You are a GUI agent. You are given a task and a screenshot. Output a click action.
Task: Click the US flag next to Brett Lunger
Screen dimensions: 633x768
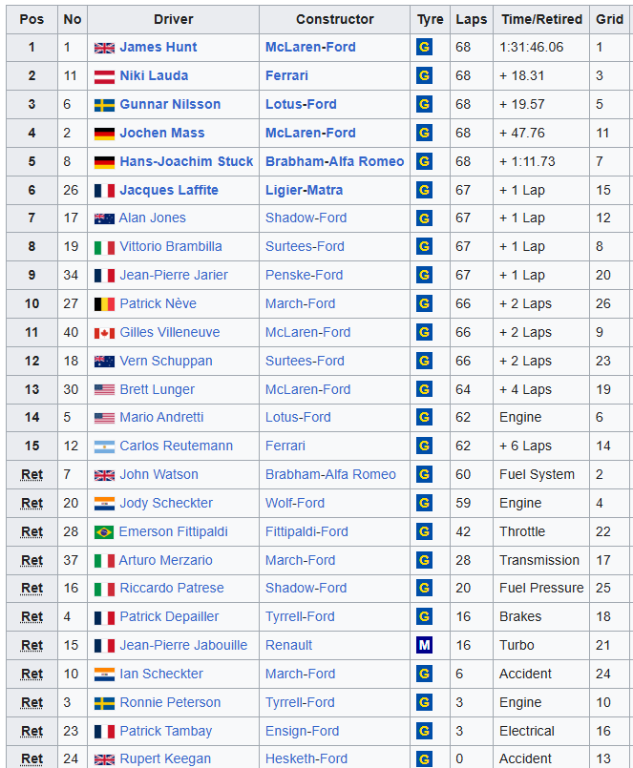click(104, 390)
